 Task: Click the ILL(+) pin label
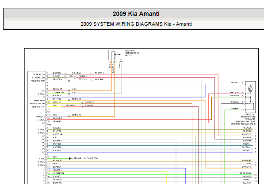click(42, 159)
